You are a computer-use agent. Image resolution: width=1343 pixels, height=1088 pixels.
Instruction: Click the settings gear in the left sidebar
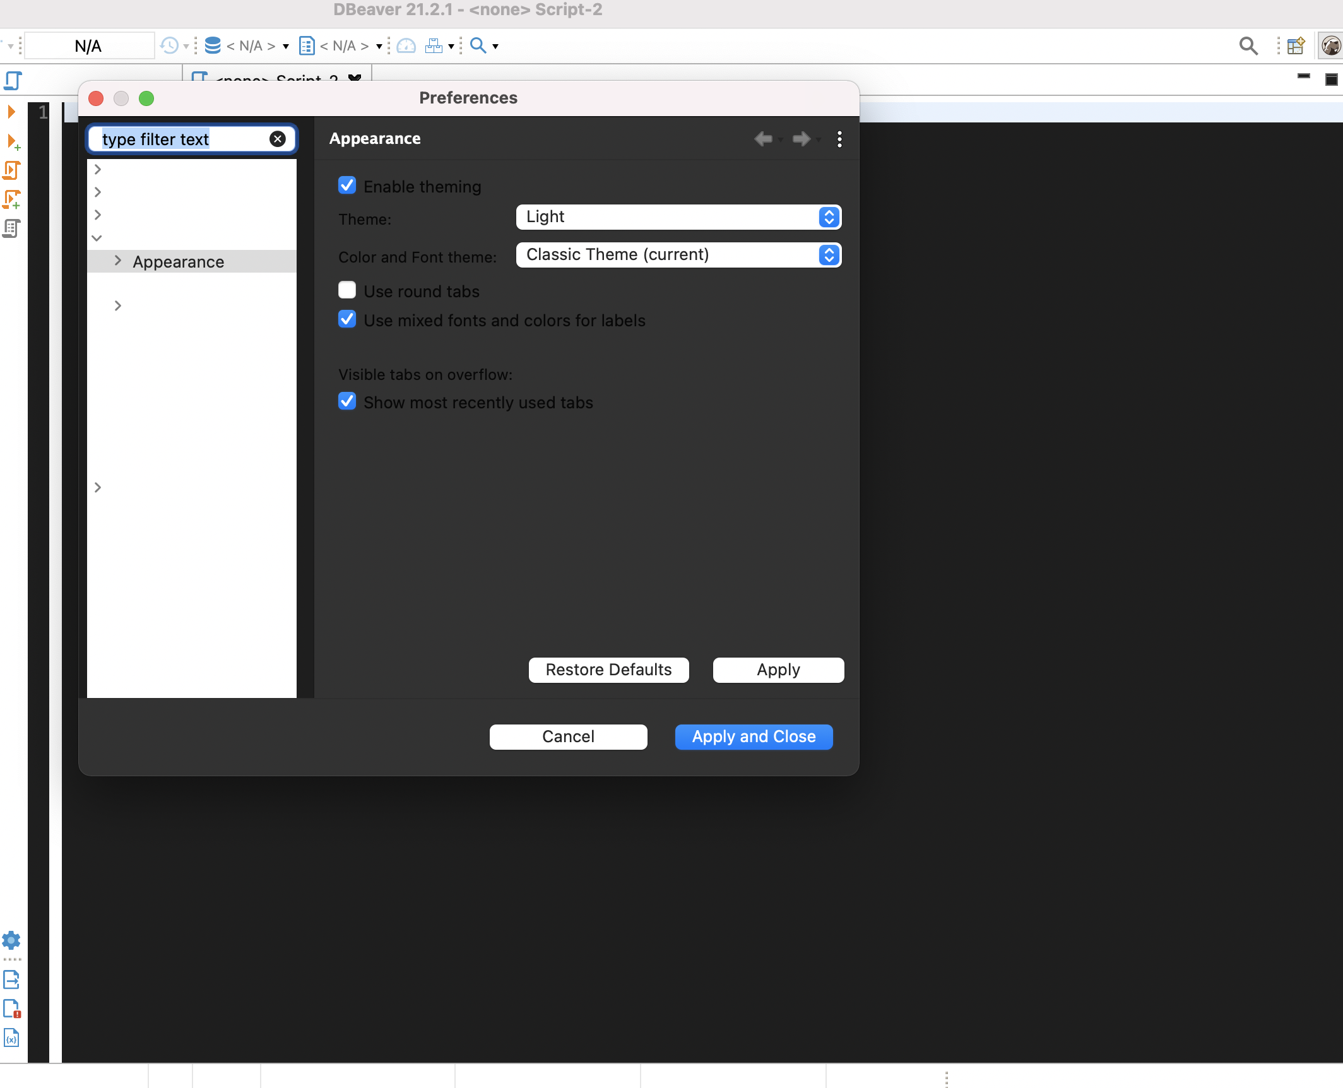point(11,941)
